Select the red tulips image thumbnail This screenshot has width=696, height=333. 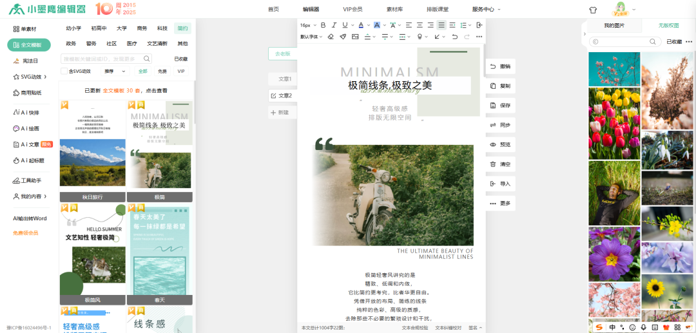click(x=614, y=123)
